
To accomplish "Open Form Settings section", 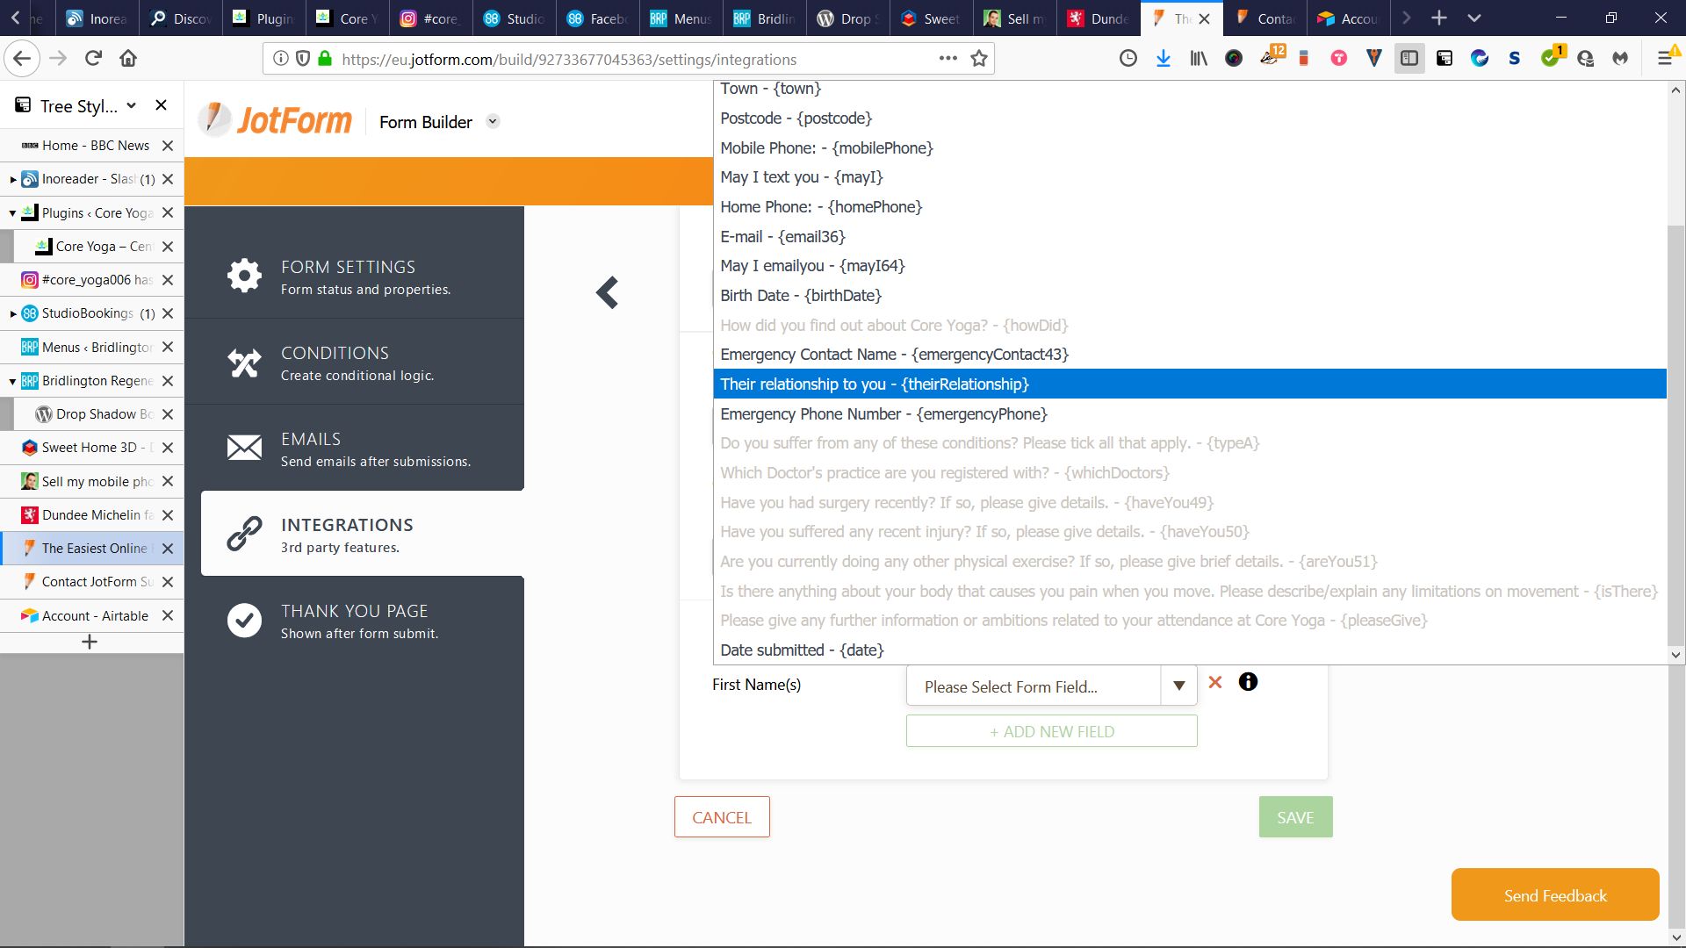I will tap(354, 276).
